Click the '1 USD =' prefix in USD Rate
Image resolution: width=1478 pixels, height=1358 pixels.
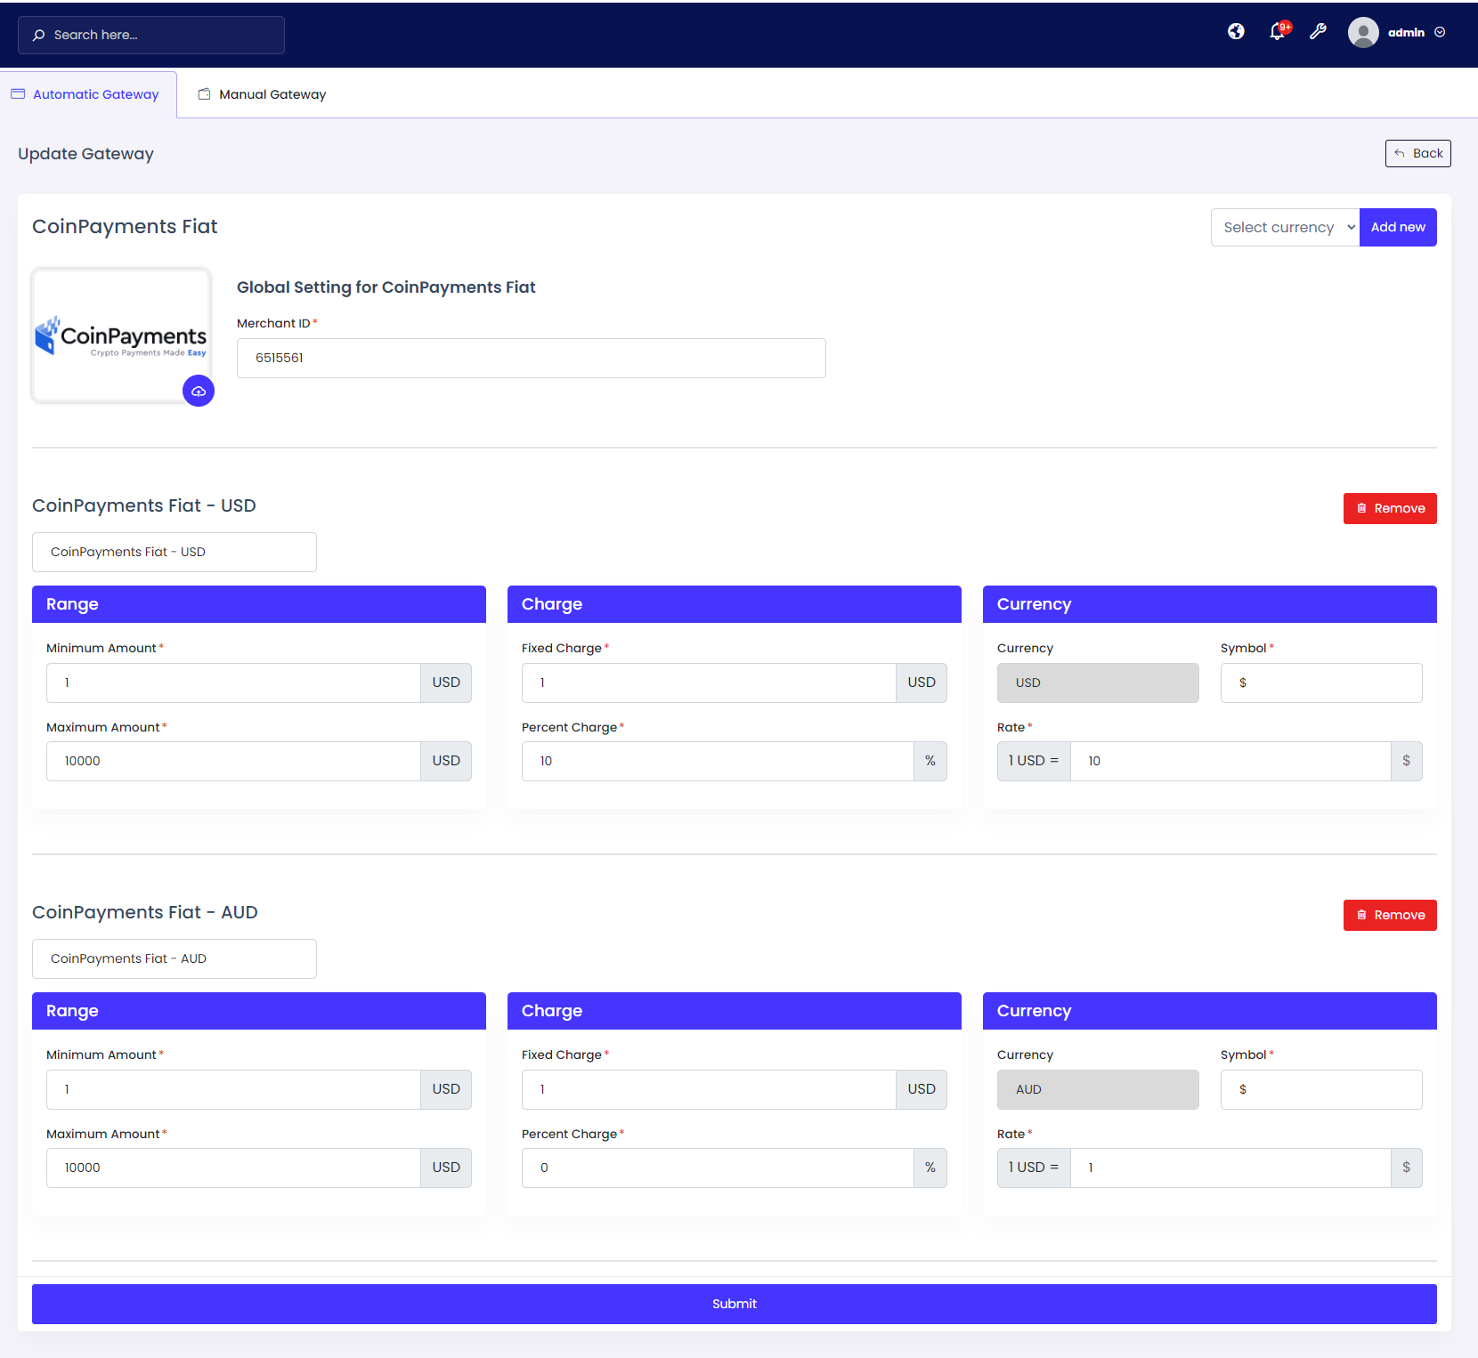(x=1034, y=762)
